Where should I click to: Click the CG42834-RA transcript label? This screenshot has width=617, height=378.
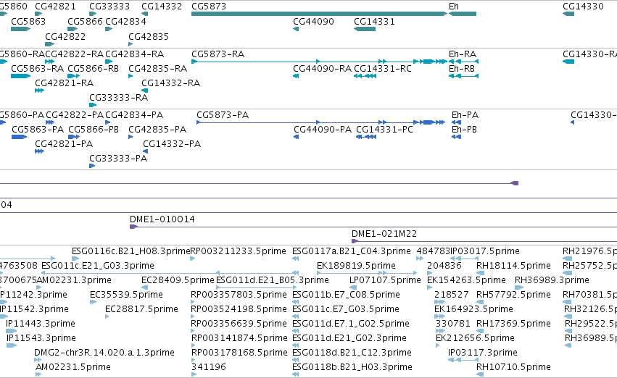[x=135, y=54]
